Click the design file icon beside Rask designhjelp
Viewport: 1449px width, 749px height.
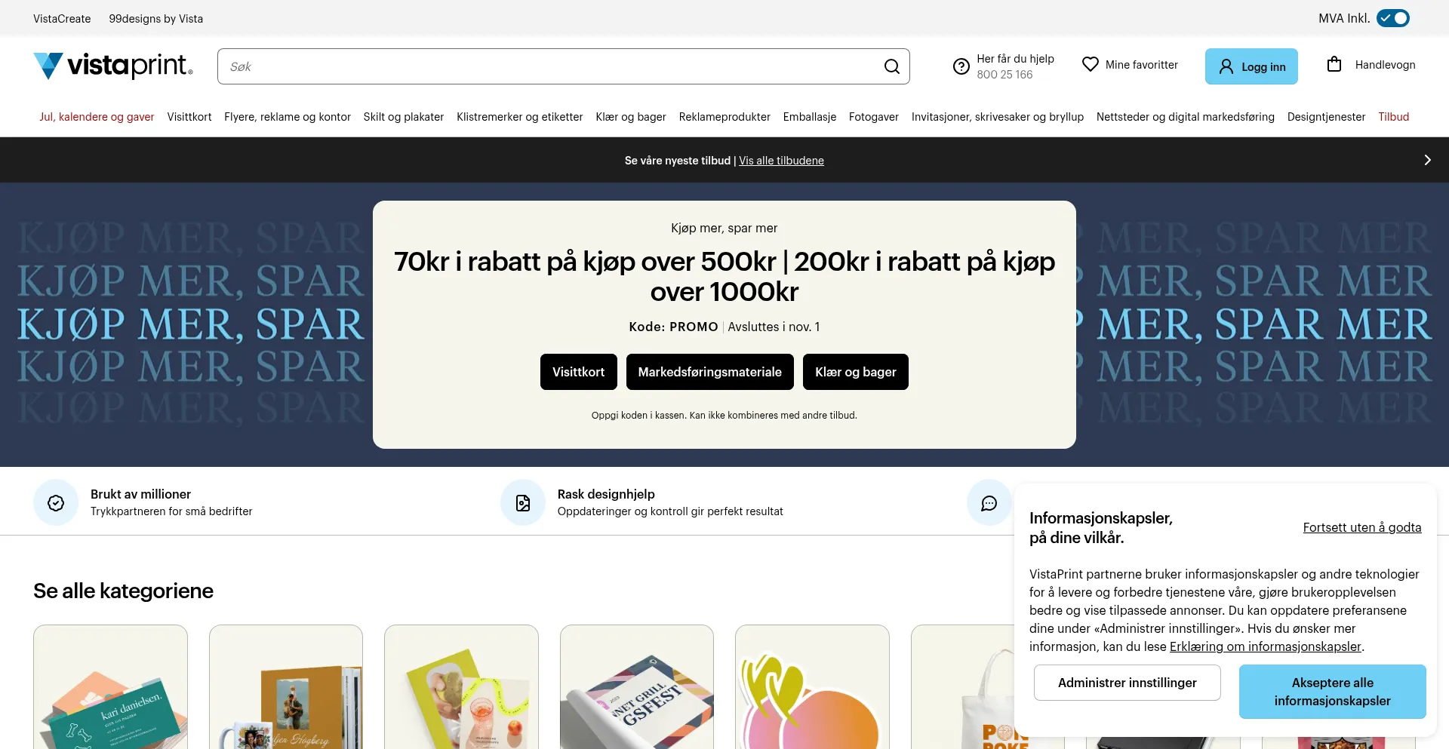pyautogui.click(x=523, y=503)
